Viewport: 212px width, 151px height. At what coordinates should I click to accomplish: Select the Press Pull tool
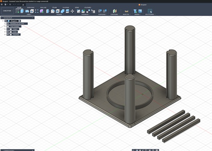[48, 11]
